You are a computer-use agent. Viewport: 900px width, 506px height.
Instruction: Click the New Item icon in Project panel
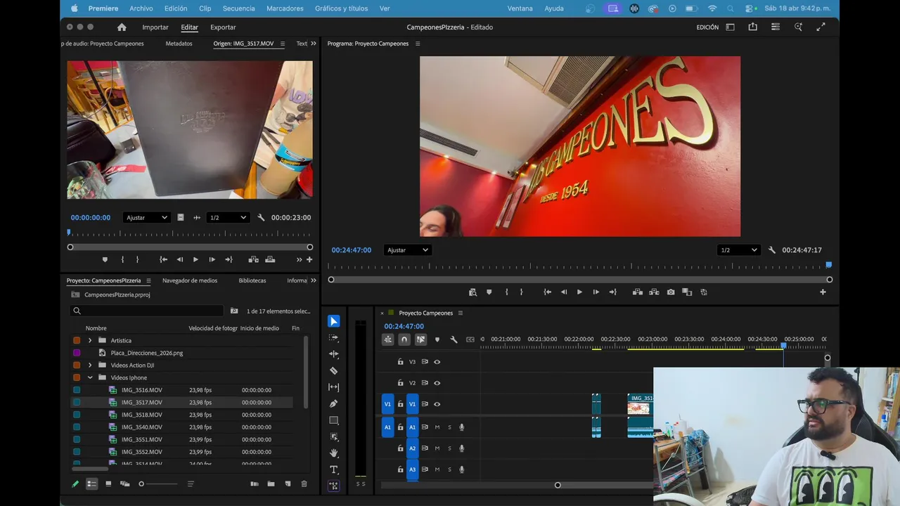tap(288, 484)
